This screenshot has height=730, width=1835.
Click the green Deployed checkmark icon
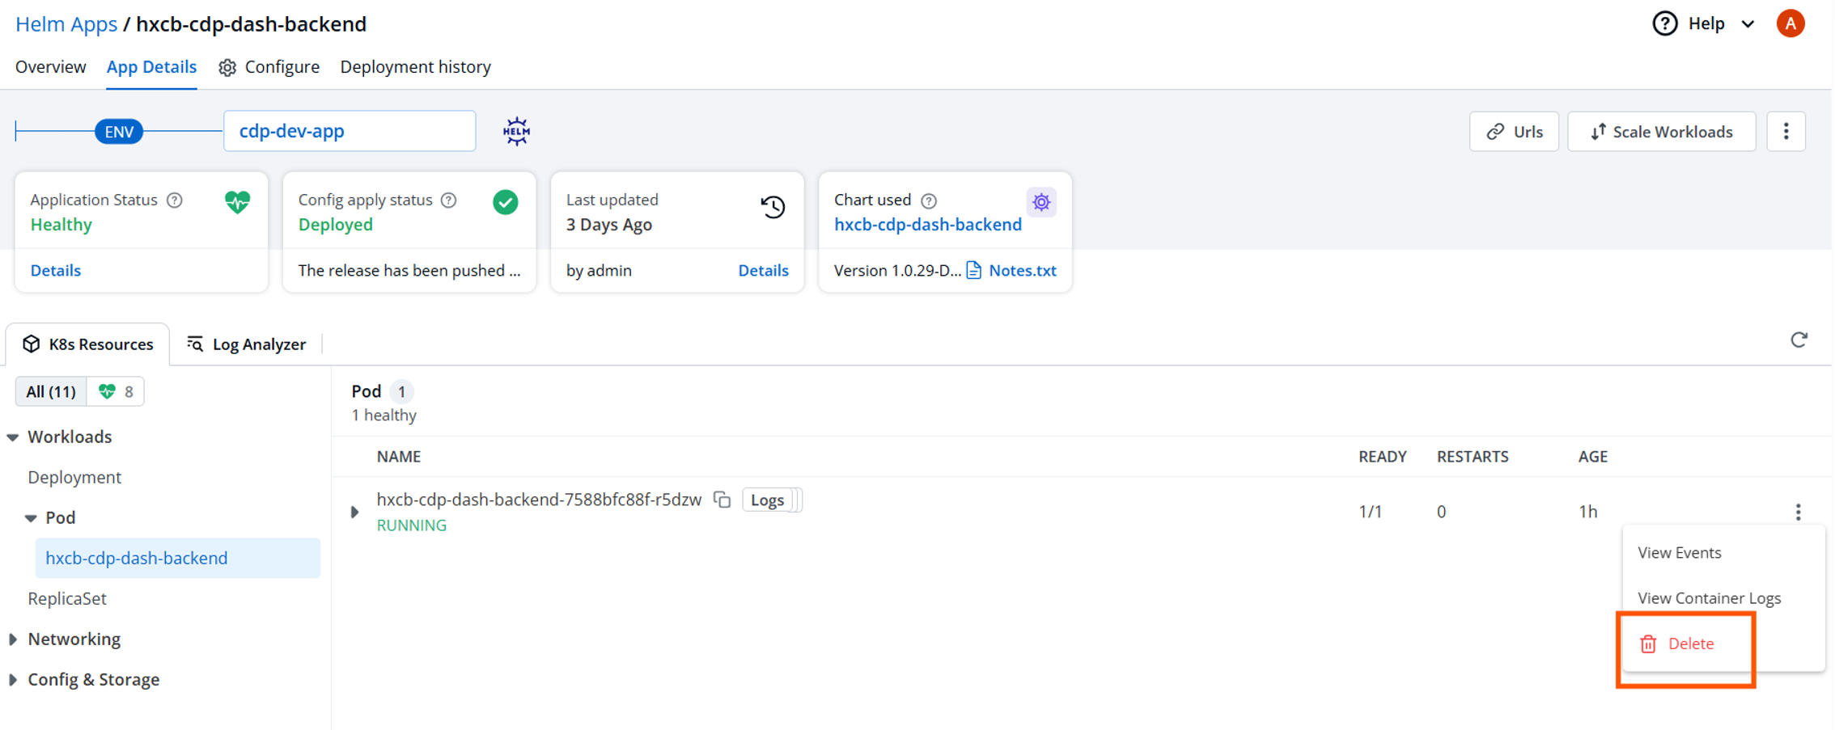506,202
